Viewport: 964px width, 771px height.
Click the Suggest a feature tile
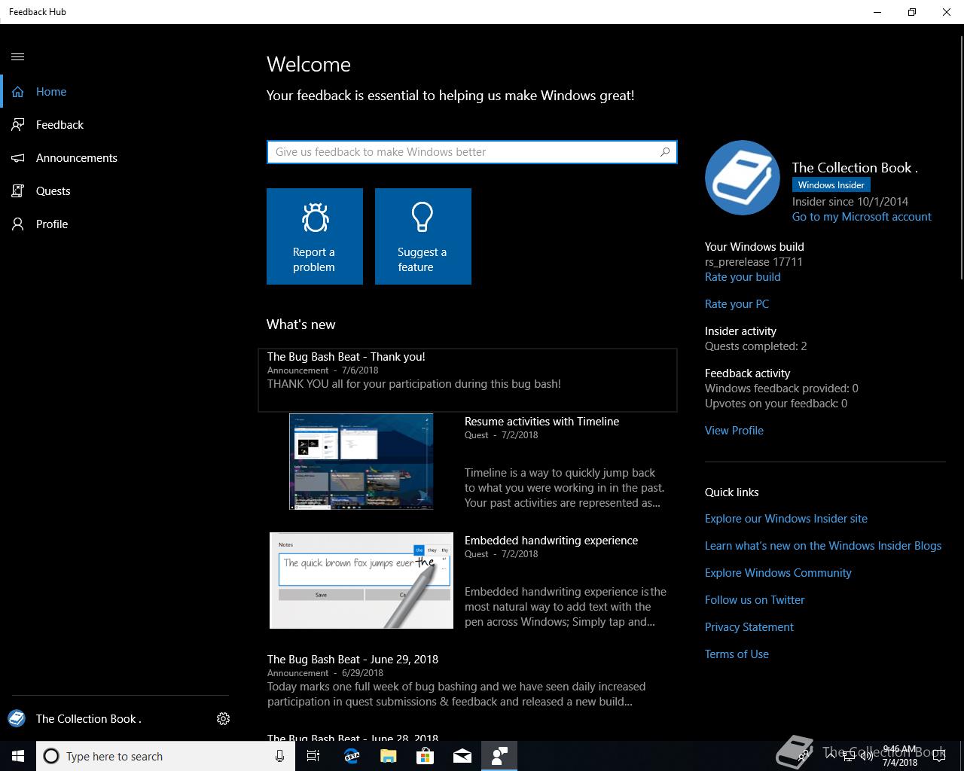tap(423, 236)
